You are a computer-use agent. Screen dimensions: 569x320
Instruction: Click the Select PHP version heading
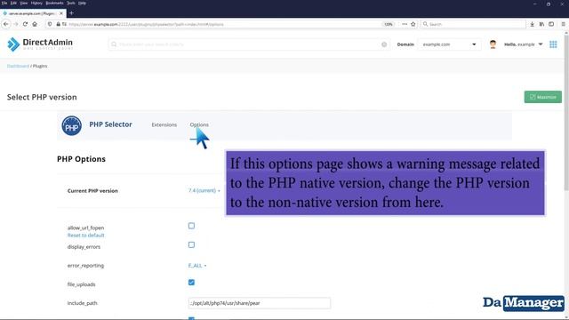(42, 97)
